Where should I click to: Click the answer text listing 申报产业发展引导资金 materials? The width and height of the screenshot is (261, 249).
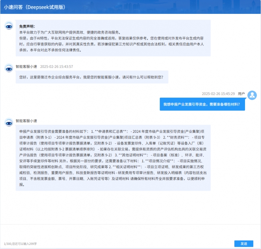113,158
